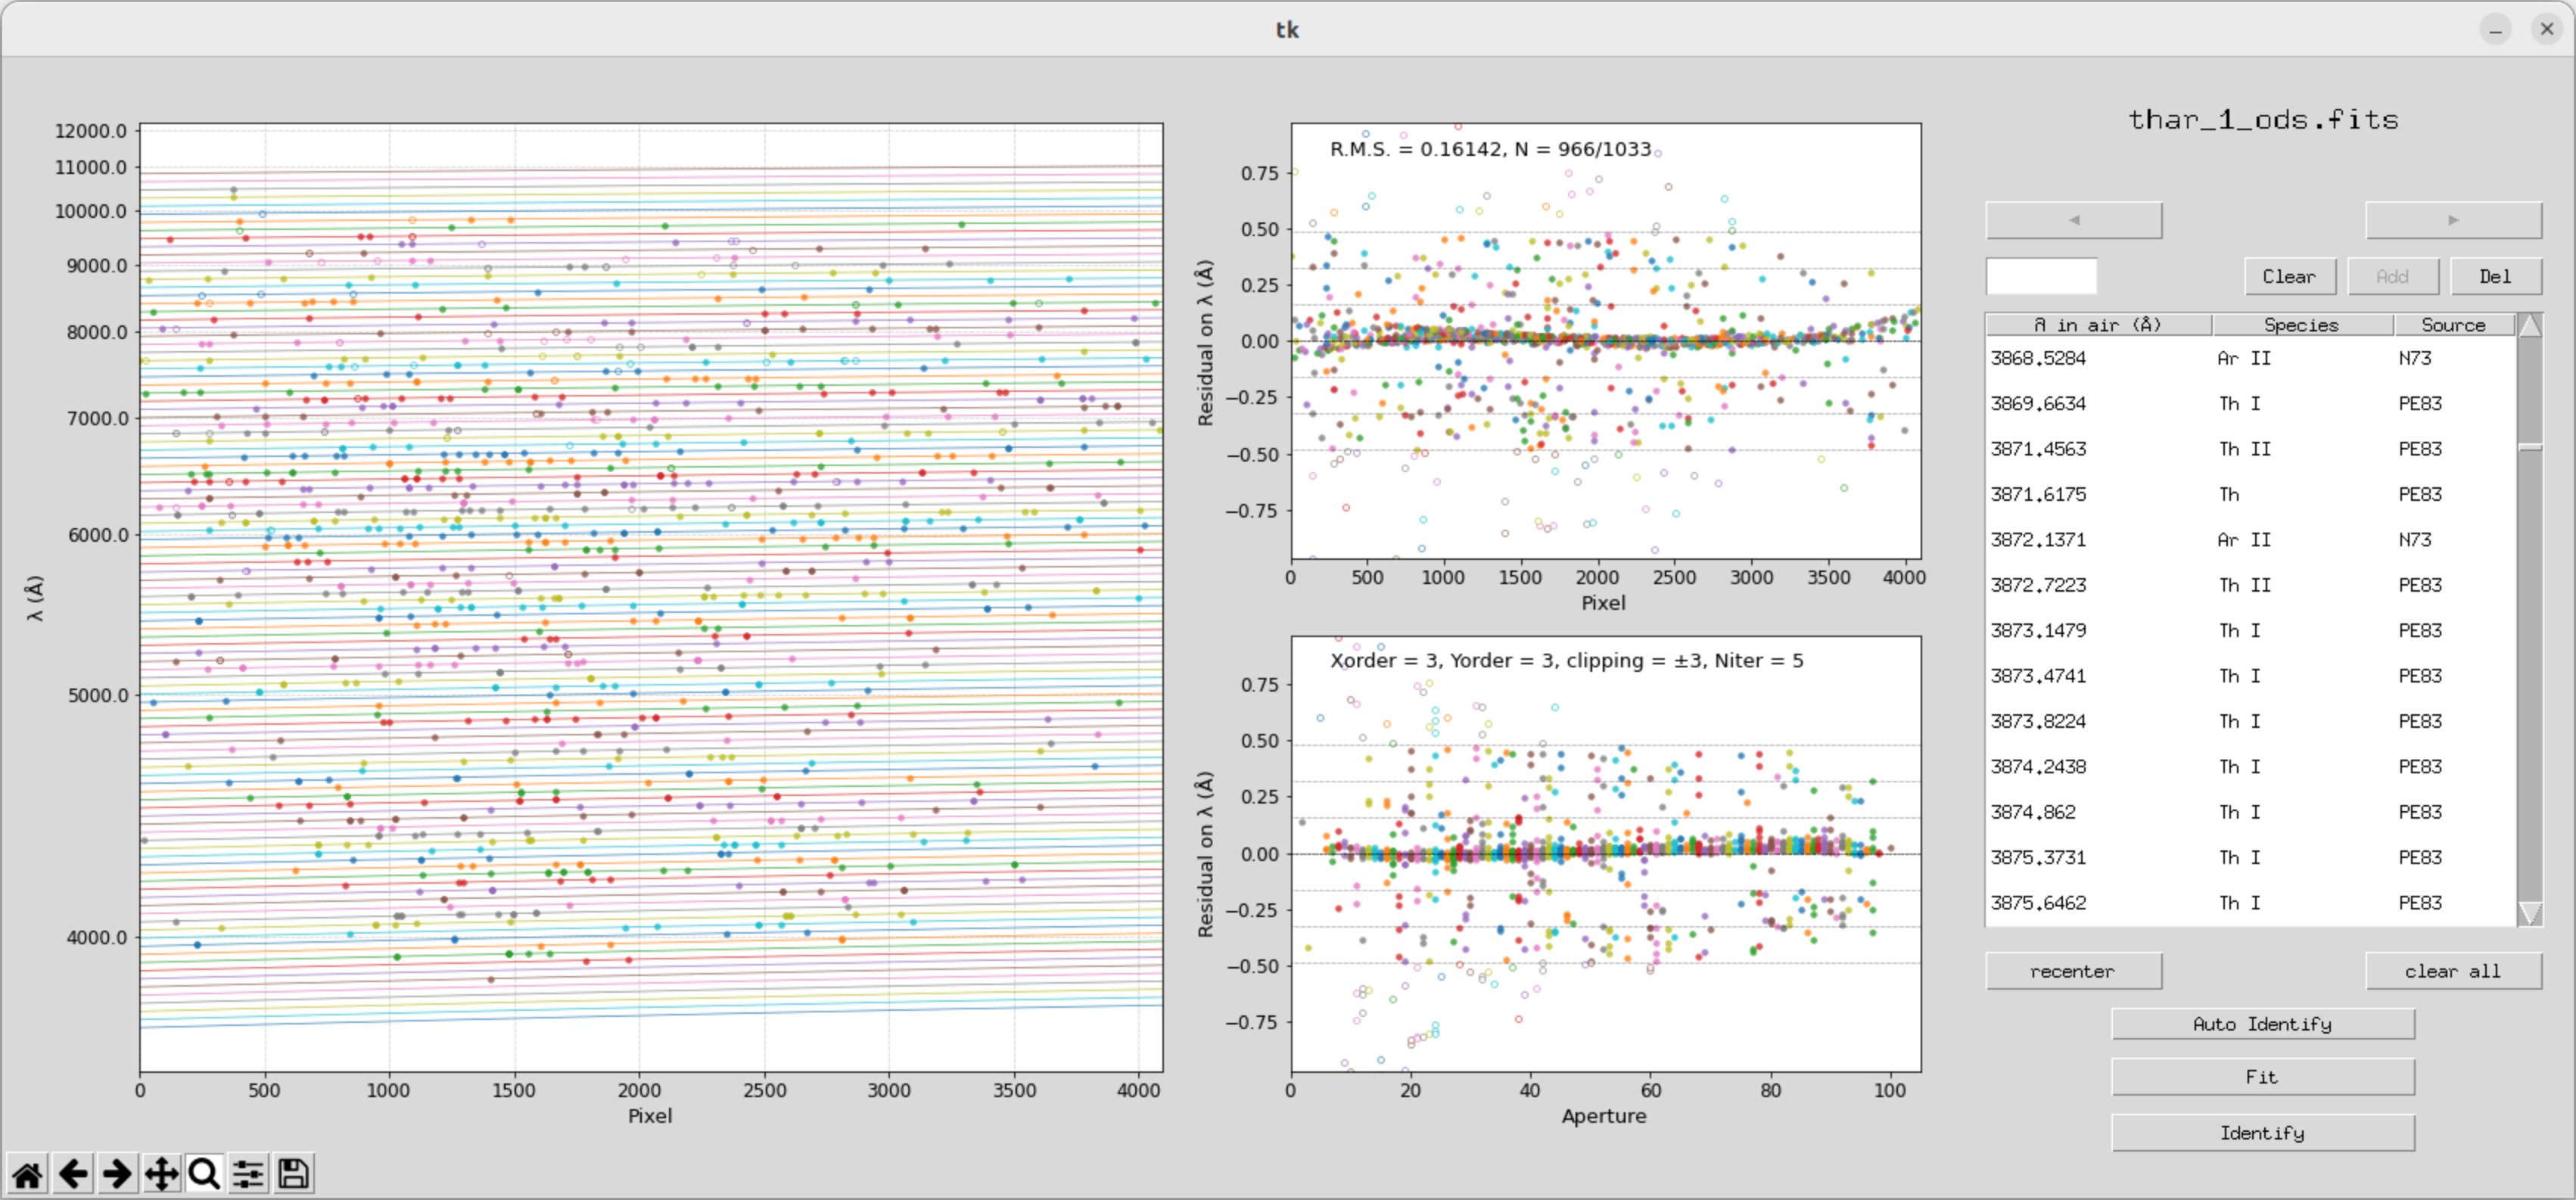The height and width of the screenshot is (1200, 2576).
Task: Open the Configure subplots sliders icon
Action: [x=249, y=1173]
